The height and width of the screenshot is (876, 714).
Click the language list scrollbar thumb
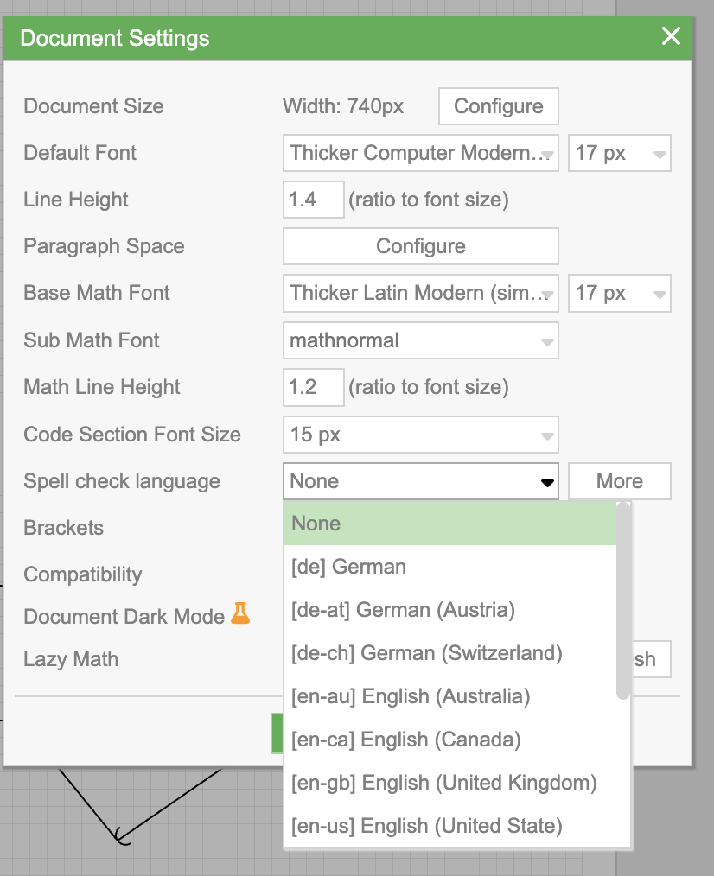pos(623,600)
